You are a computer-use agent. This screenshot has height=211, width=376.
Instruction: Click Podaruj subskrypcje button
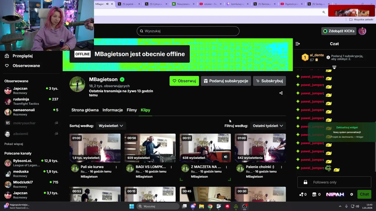pos(226,81)
